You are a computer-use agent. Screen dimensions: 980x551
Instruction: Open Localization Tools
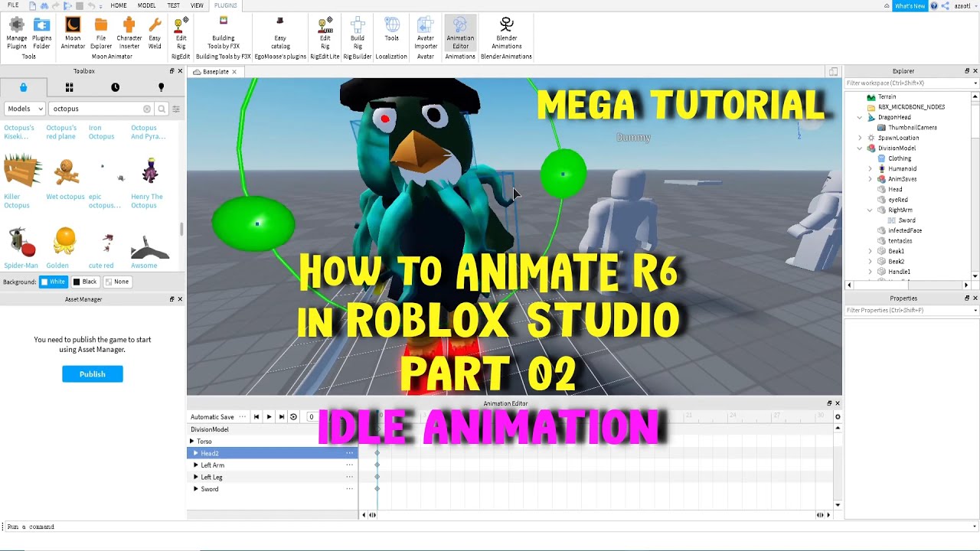click(391, 29)
